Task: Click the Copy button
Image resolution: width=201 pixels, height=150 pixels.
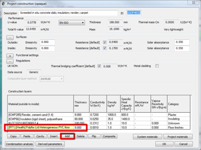Action: [13, 136]
